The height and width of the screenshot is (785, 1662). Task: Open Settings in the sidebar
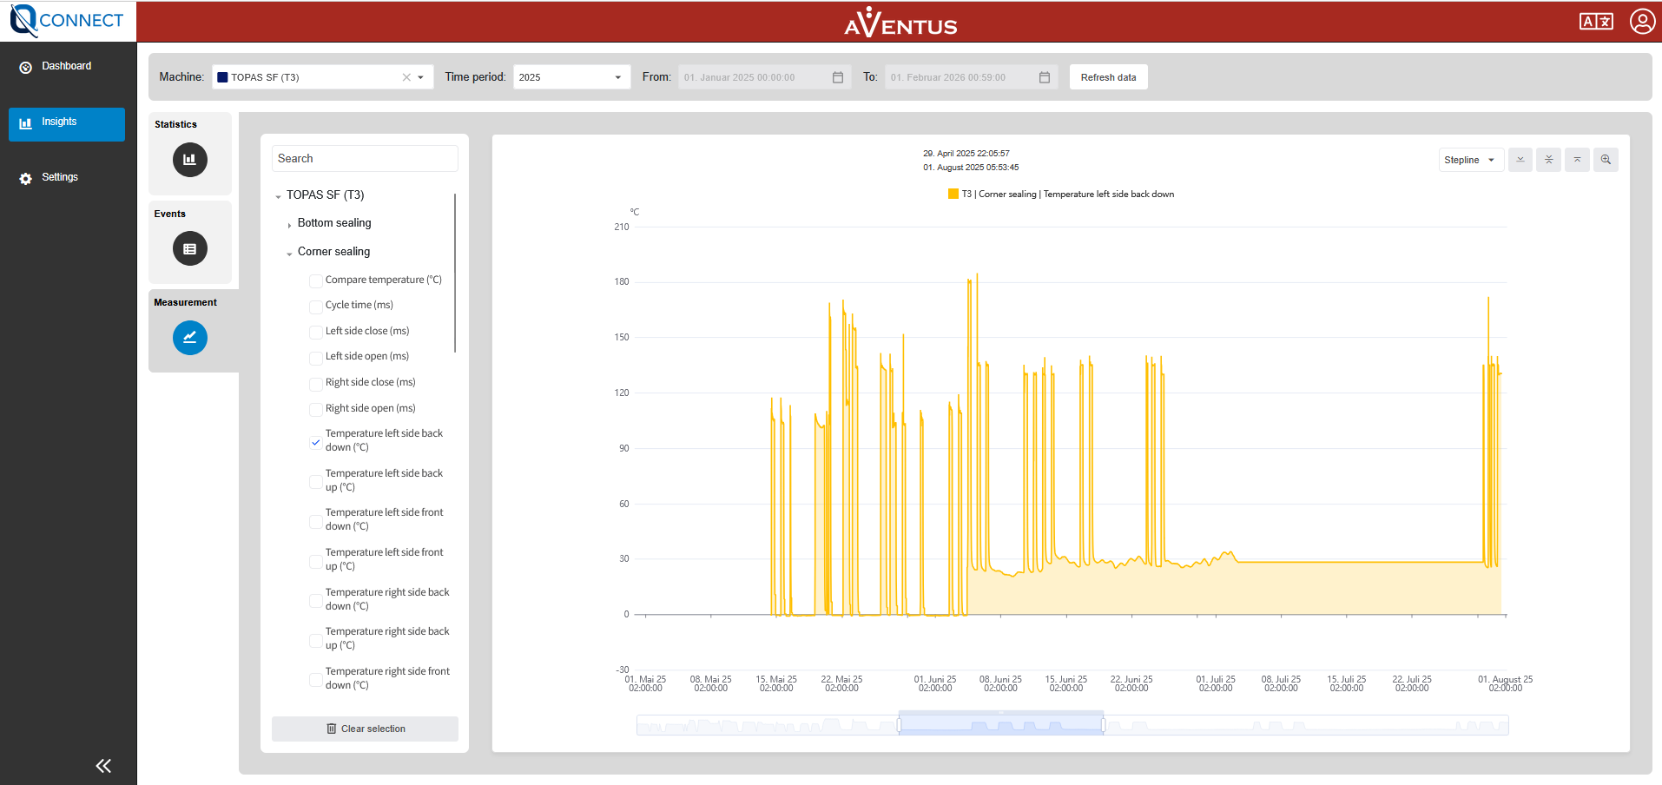coord(59,177)
